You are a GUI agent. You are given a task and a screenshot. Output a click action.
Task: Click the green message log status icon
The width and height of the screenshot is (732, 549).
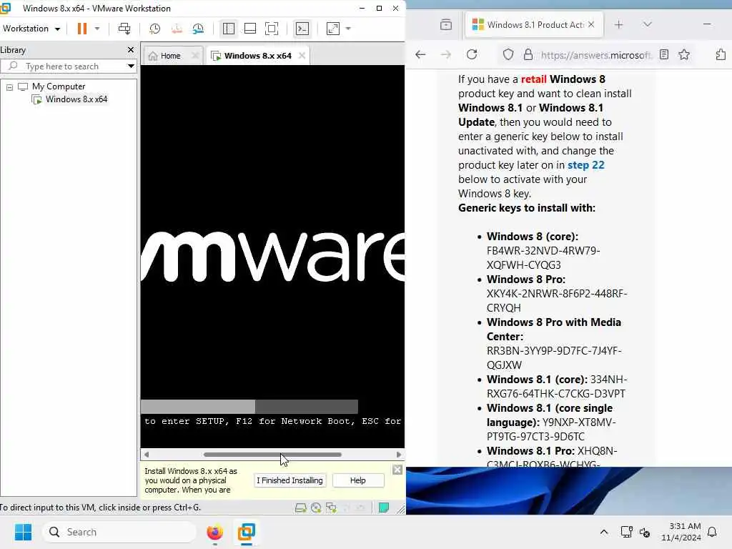[x=384, y=508]
